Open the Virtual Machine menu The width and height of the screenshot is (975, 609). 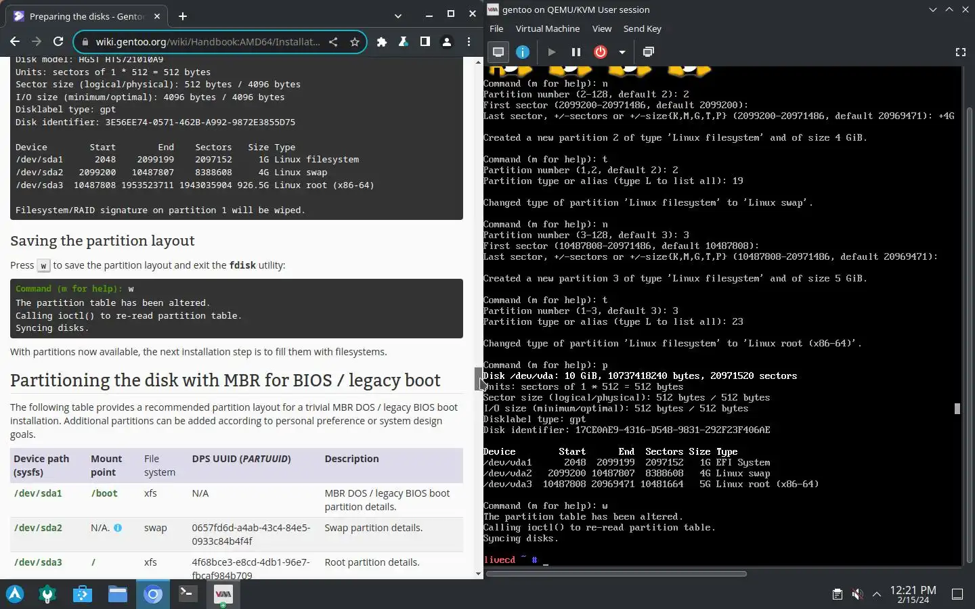coord(548,28)
